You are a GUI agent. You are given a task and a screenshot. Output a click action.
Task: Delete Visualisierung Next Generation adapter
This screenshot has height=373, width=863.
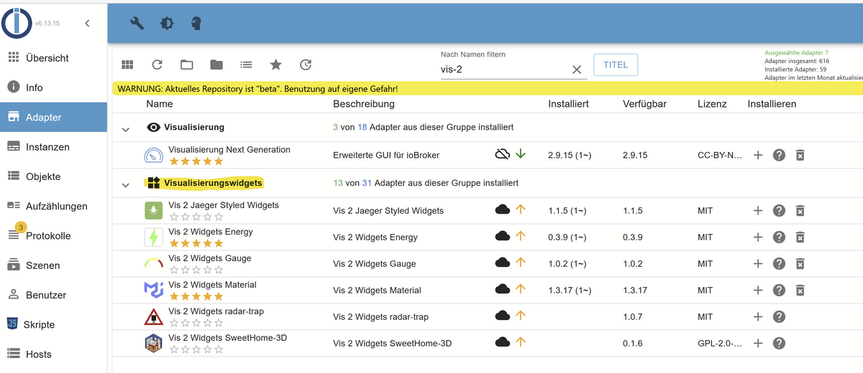tap(800, 155)
